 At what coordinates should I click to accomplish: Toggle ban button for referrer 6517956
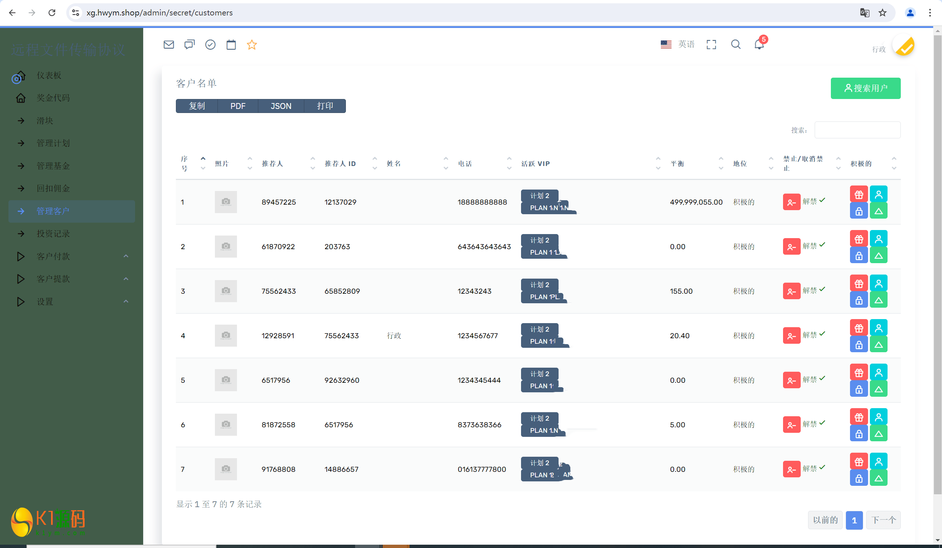792,380
